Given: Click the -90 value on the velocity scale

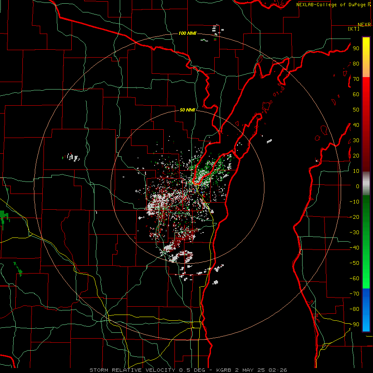Looking at the screenshot, I should pyautogui.click(x=354, y=325).
